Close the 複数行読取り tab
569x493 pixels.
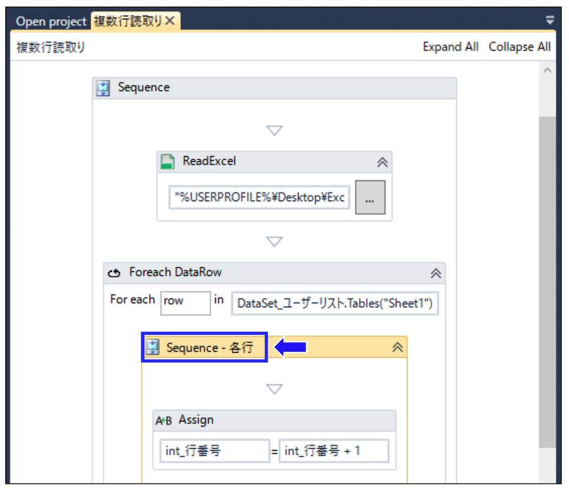click(170, 21)
